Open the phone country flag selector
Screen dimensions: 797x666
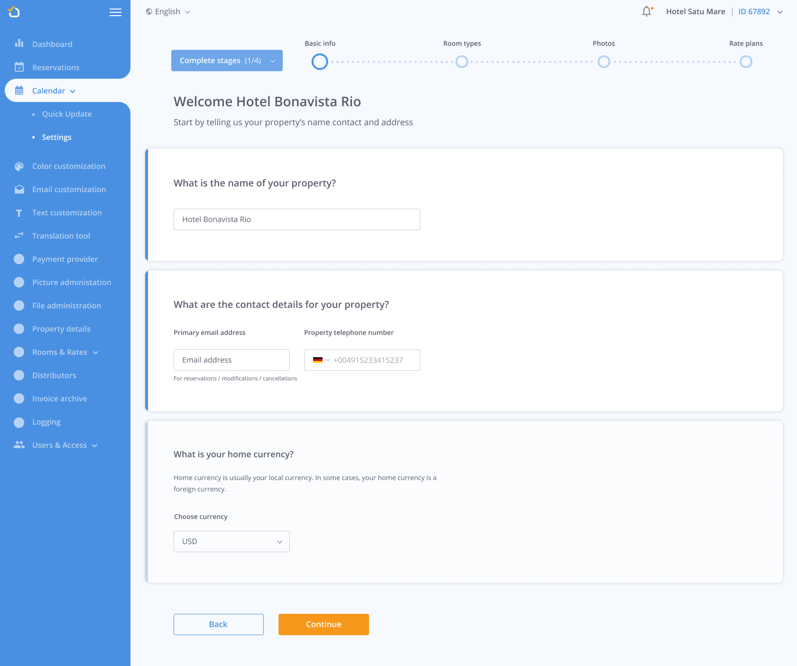pyautogui.click(x=321, y=360)
